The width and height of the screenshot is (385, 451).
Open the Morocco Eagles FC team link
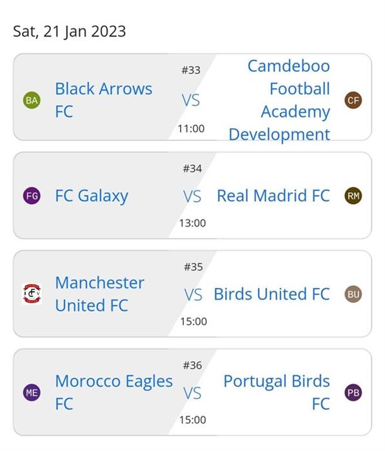pyautogui.click(x=114, y=392)
